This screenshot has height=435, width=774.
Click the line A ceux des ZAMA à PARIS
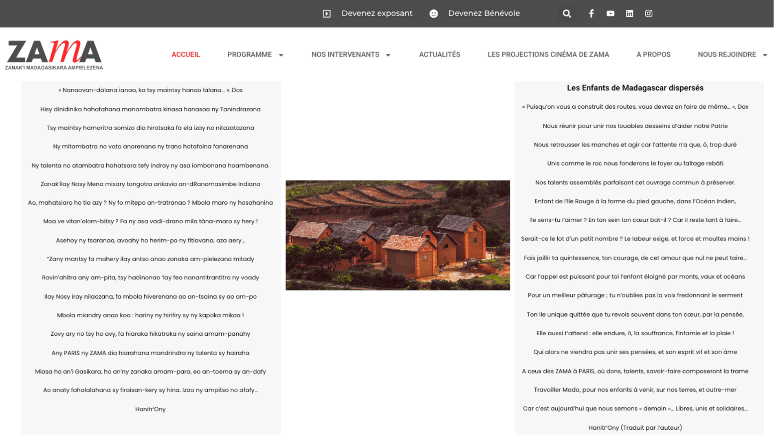point(635,371)
